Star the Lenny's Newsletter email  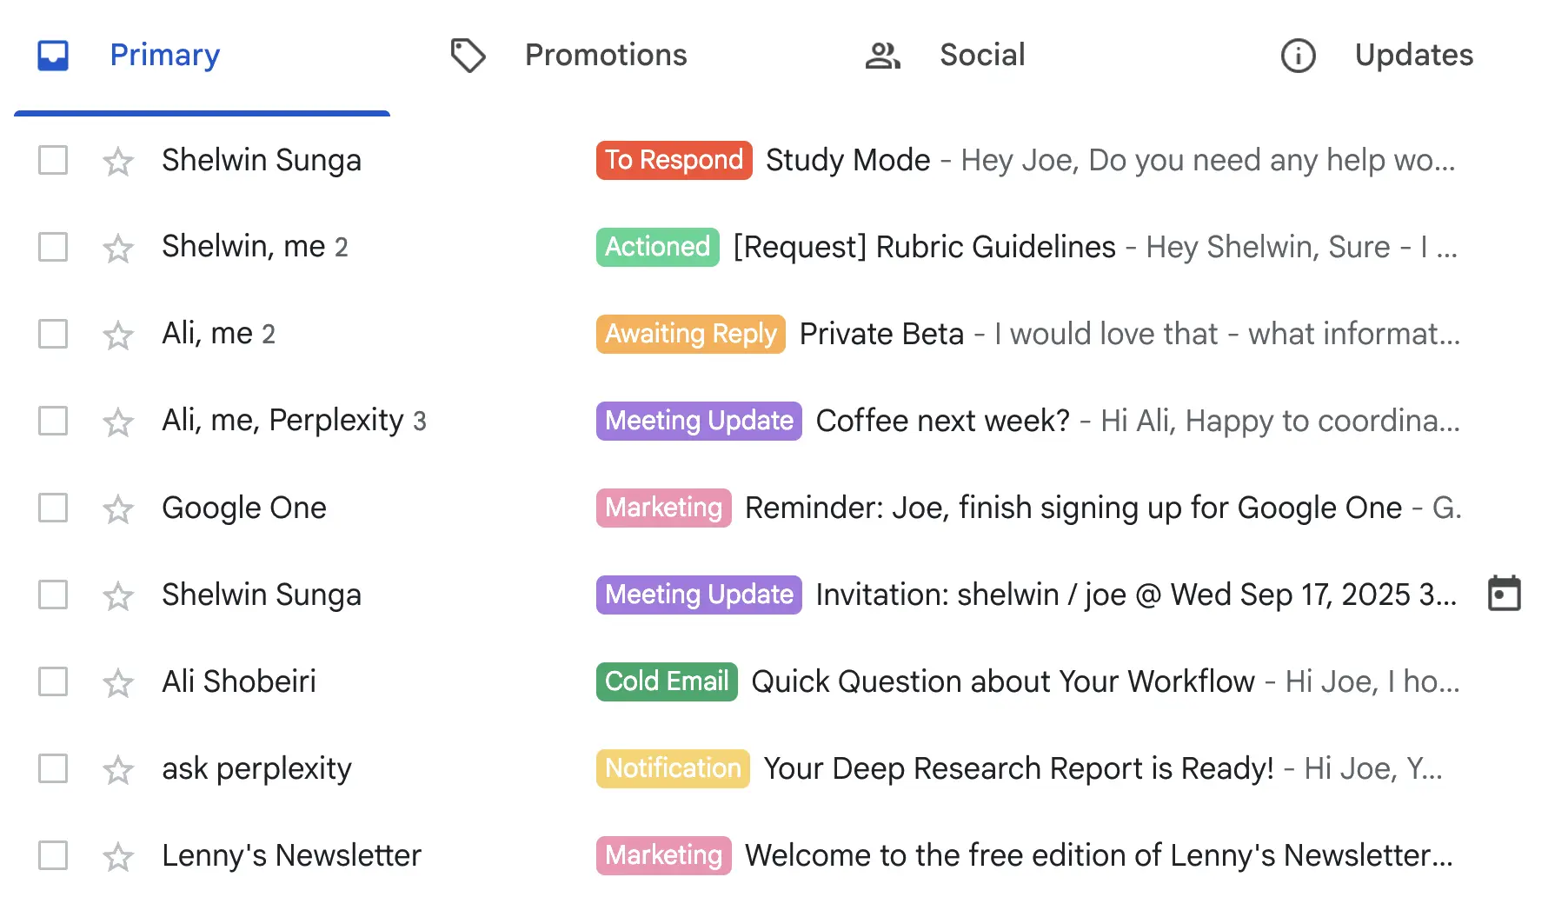tap(118, 856)
